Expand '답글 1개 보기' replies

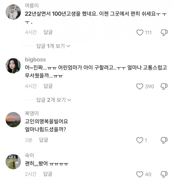[x=54, y=46]
